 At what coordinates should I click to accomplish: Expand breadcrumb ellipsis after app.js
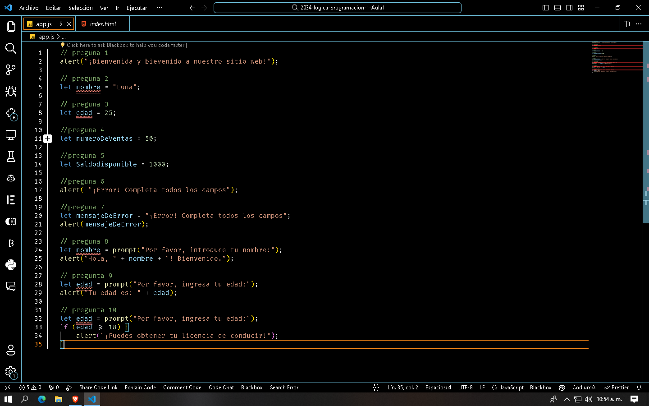point(64,37)
